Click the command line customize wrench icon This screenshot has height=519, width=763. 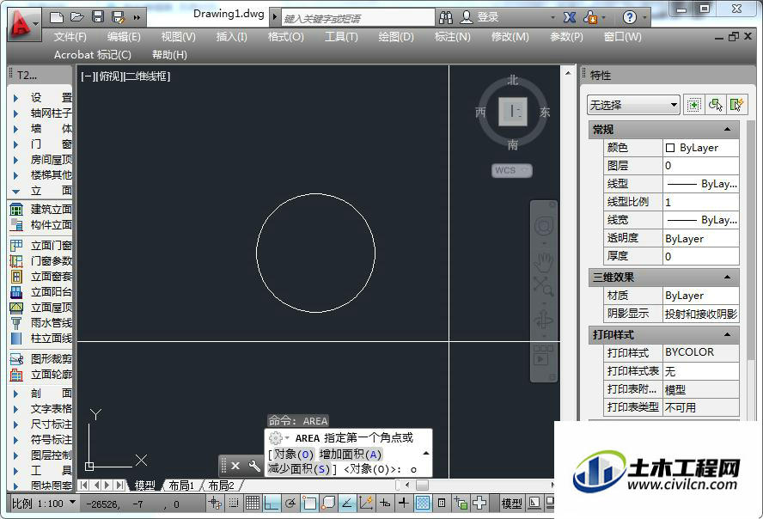[x=254, y=466]
